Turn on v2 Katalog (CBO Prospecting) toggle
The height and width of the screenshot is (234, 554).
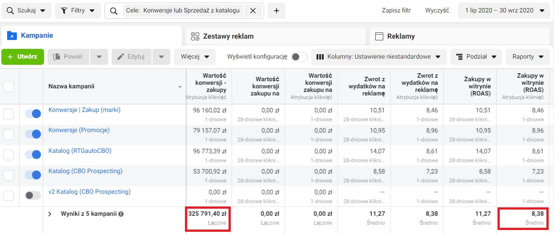(33, 195)
